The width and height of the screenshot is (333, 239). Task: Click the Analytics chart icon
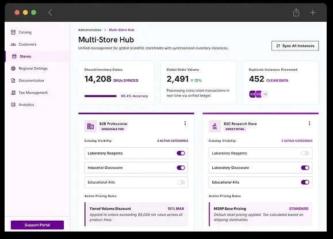13,105
